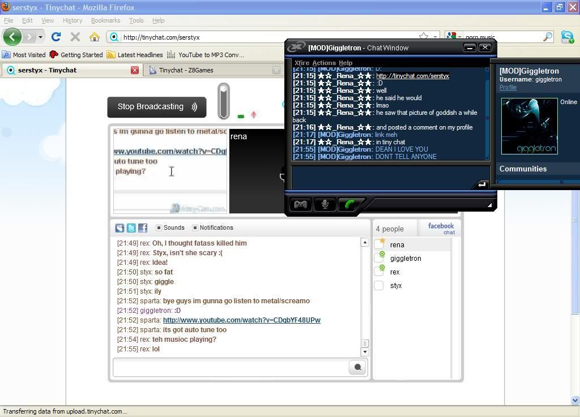Viewport: 580px width, 417px height.
Task: Open the Xfire Actions menu
Action: [x=324, y=63]
